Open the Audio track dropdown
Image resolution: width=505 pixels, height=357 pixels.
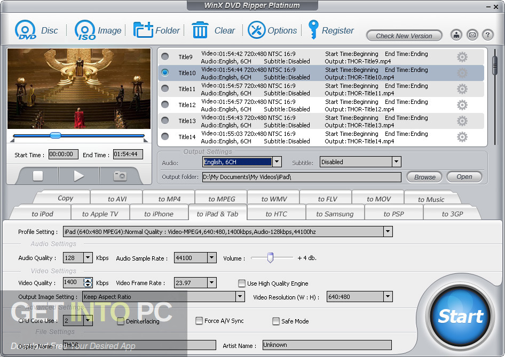[x=277, y=161]
